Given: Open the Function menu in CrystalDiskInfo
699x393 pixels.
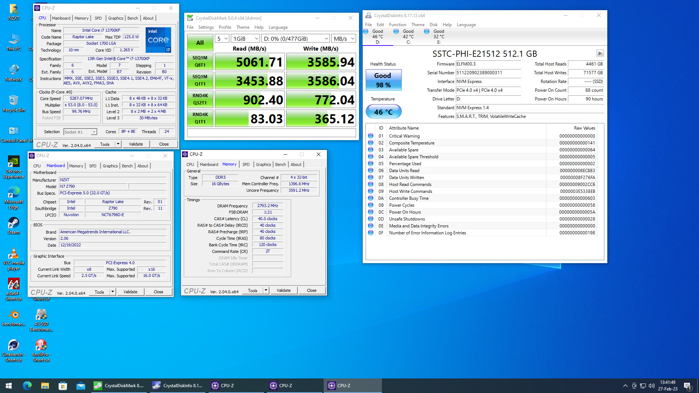Looking at the screenshot, I should 397,24.
